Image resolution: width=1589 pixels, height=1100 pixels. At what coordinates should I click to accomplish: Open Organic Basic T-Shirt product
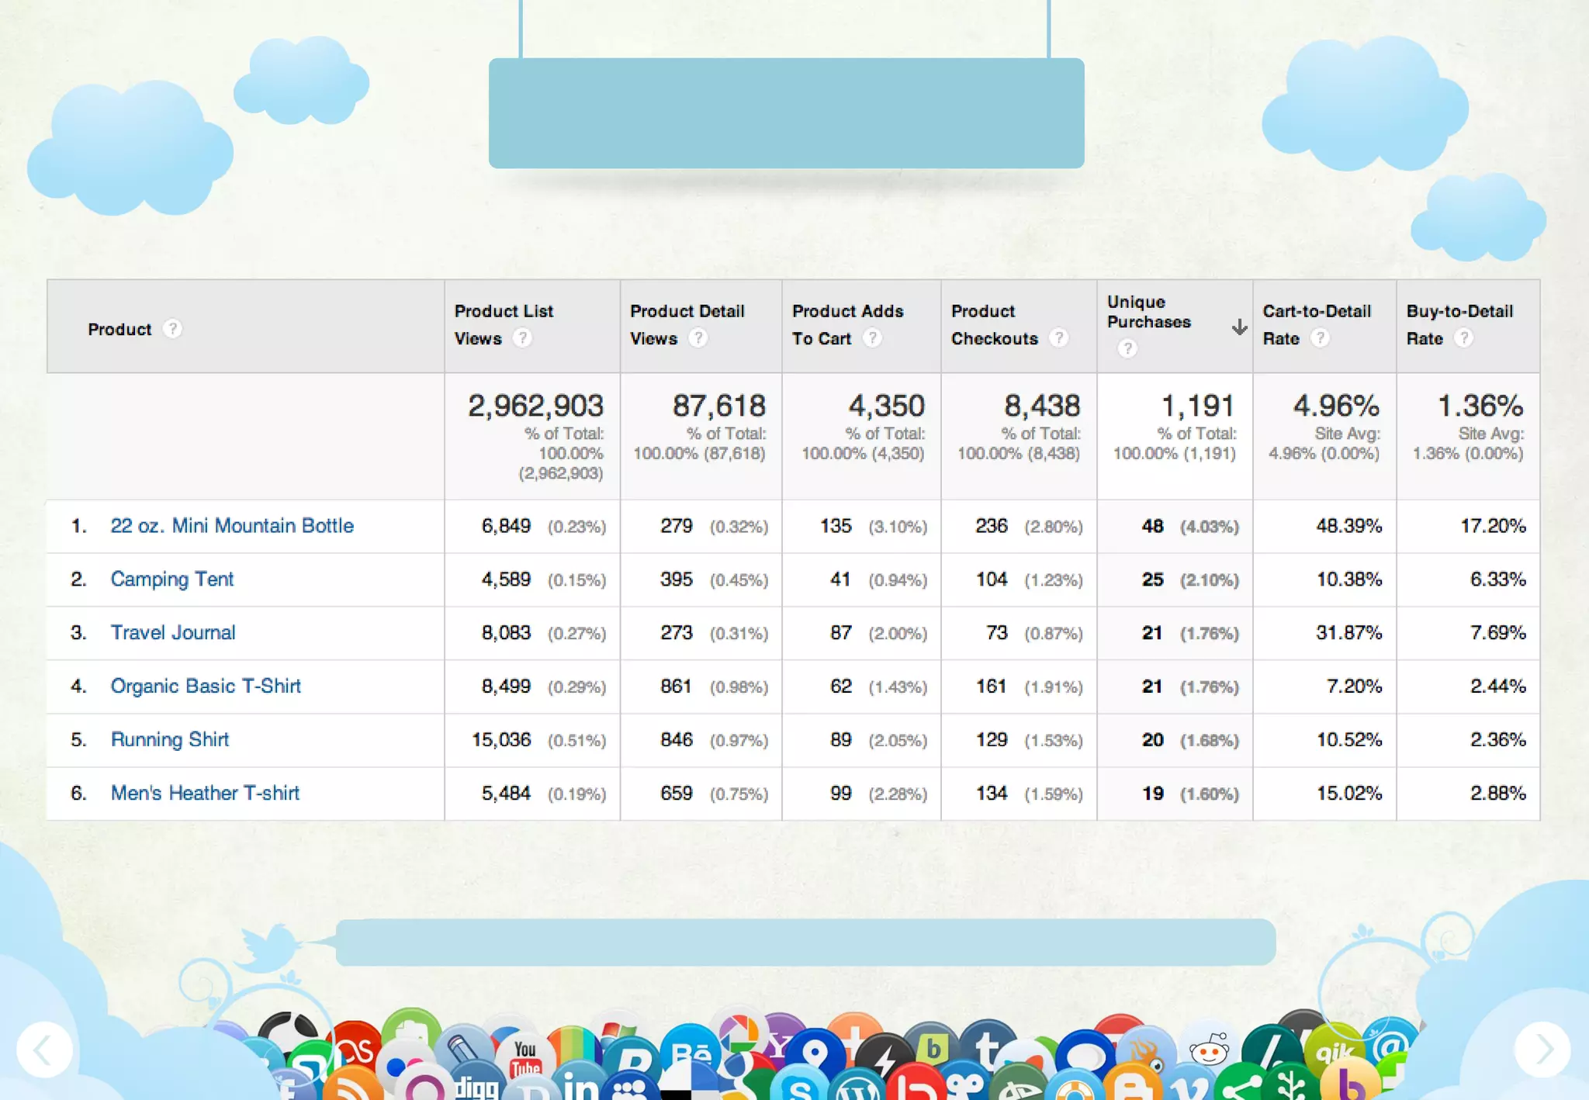[206, 687]
